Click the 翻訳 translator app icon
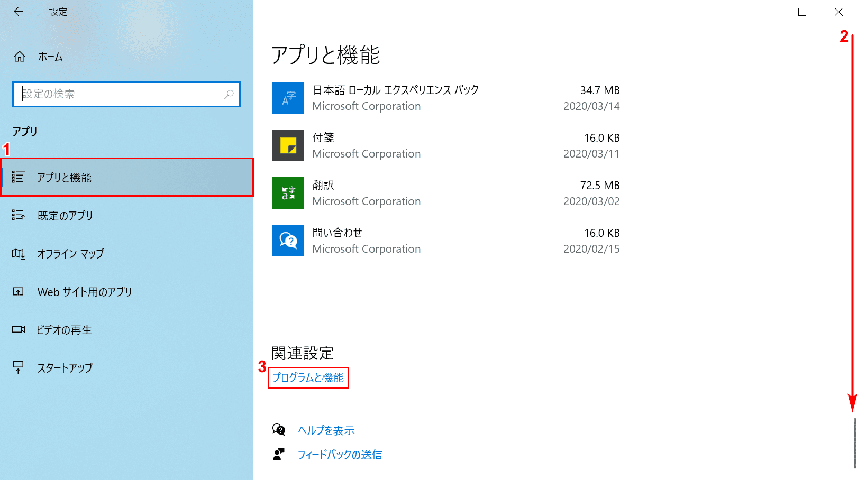The height and width of the screenshot is (480, 857). point(288,193)
